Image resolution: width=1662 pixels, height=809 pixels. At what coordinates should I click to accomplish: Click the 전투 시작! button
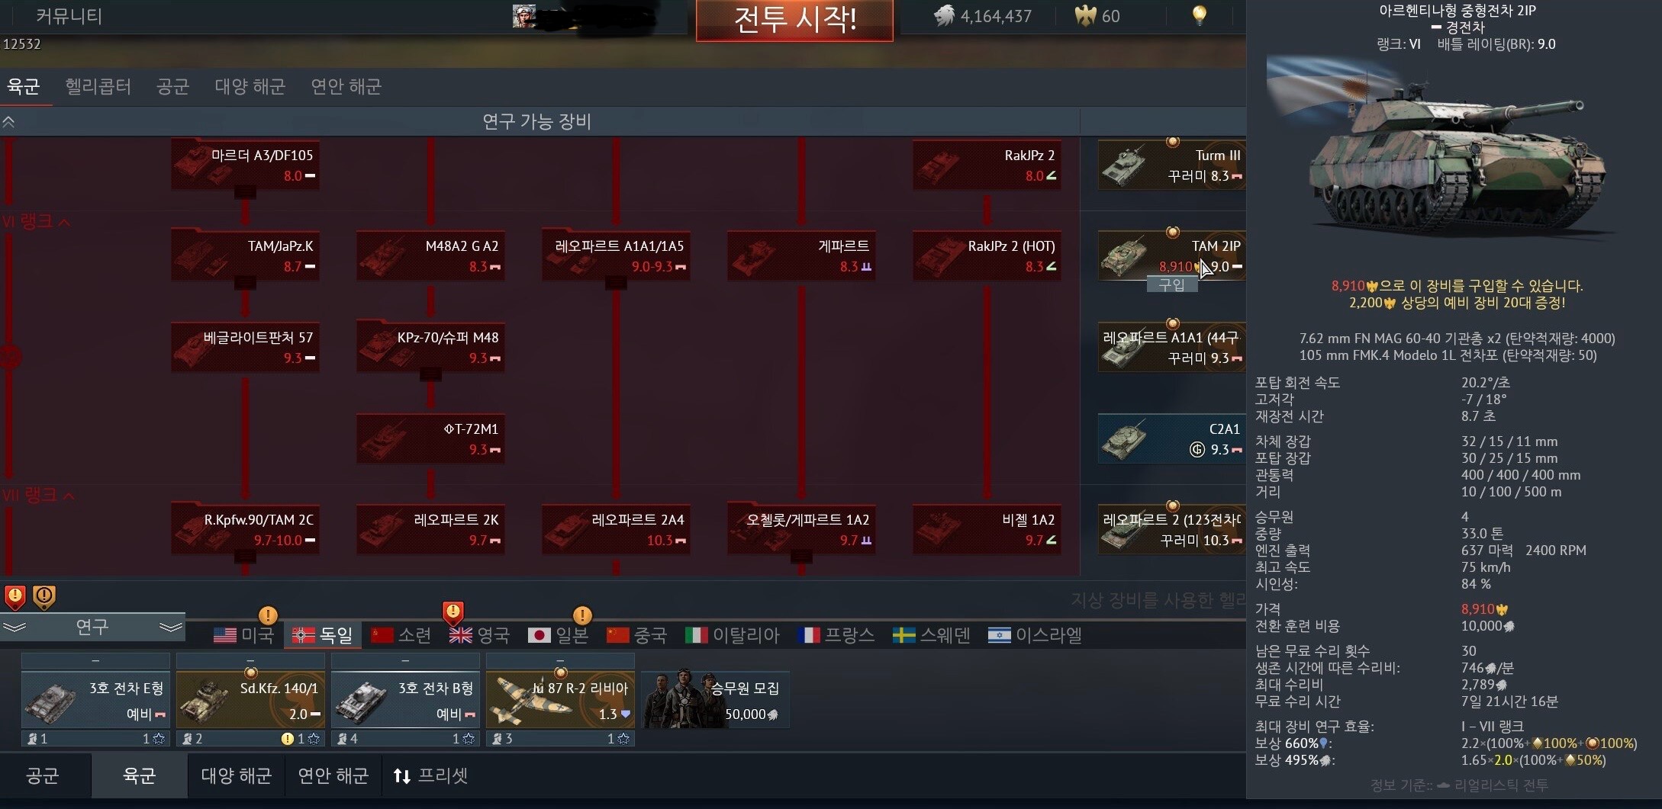(794, 19)
